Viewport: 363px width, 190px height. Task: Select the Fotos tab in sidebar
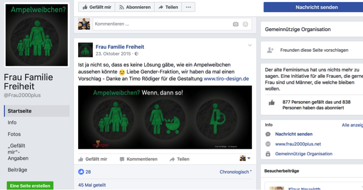pyautogui.click(x=14, y=134)
